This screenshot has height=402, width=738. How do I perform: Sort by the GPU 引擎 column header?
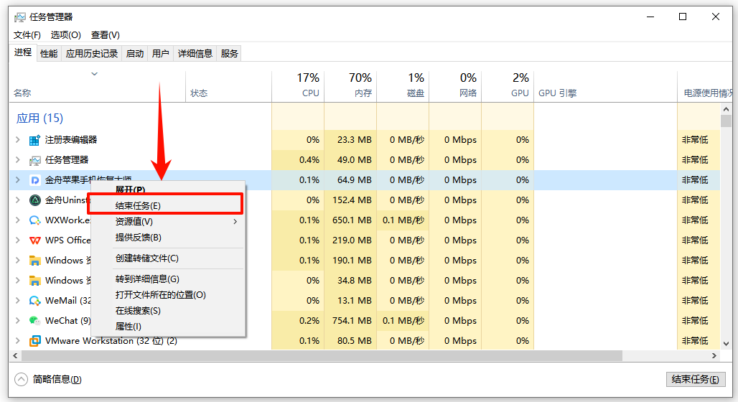click(x=605, y=85)
